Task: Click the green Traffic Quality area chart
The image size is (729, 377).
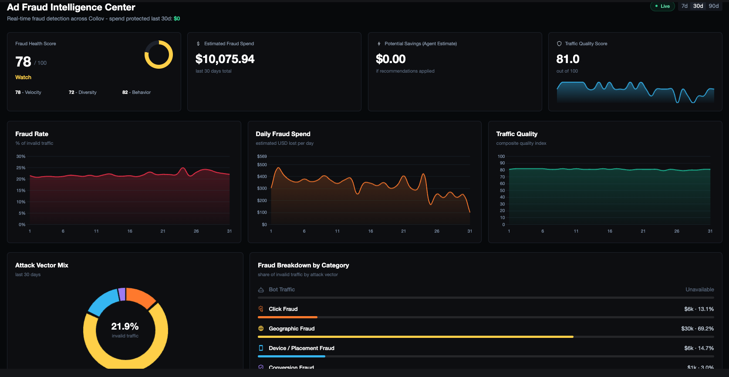Action: coord(610,196)
